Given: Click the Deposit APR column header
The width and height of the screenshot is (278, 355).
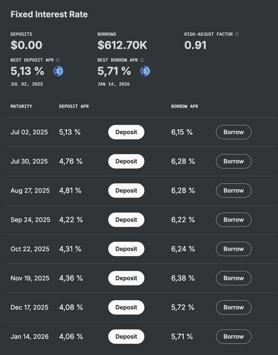Looking at the screenshot, I should pos(74,106).
